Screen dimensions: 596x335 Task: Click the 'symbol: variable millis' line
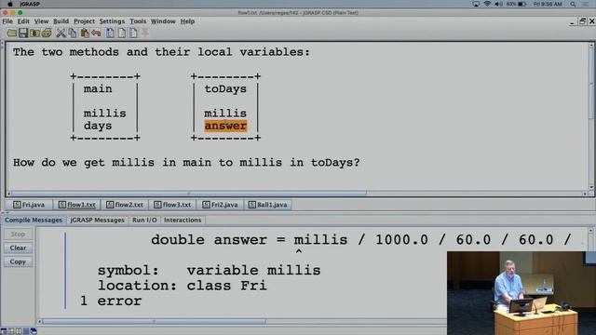coord(209,271)
